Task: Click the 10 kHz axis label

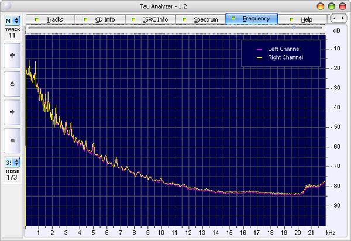Action: pyautogui.click(x=161, y=233)
